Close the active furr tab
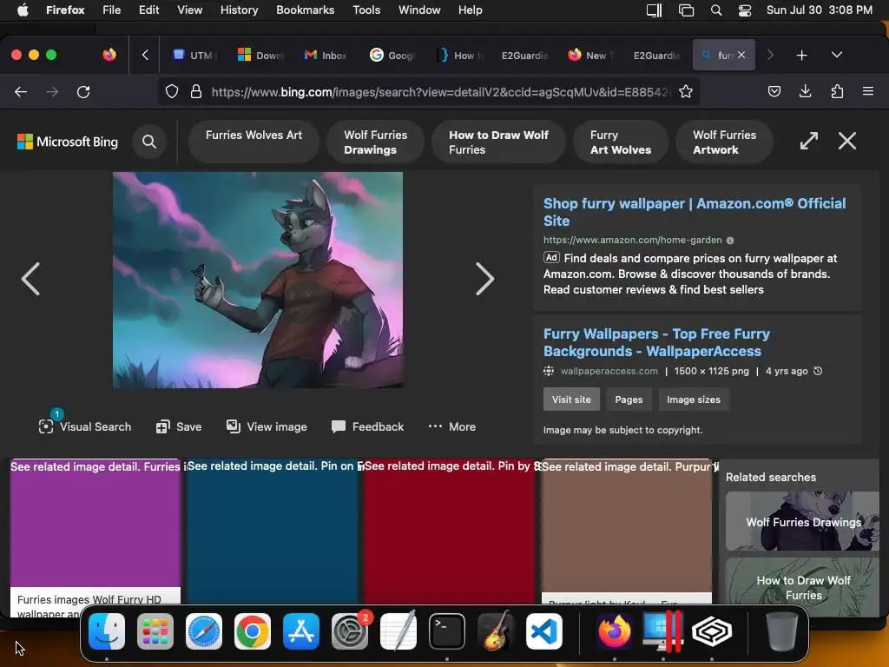Image resolution: width=889 pixels, height=667 pixels. pyautogui.click(x=741, y=55)
